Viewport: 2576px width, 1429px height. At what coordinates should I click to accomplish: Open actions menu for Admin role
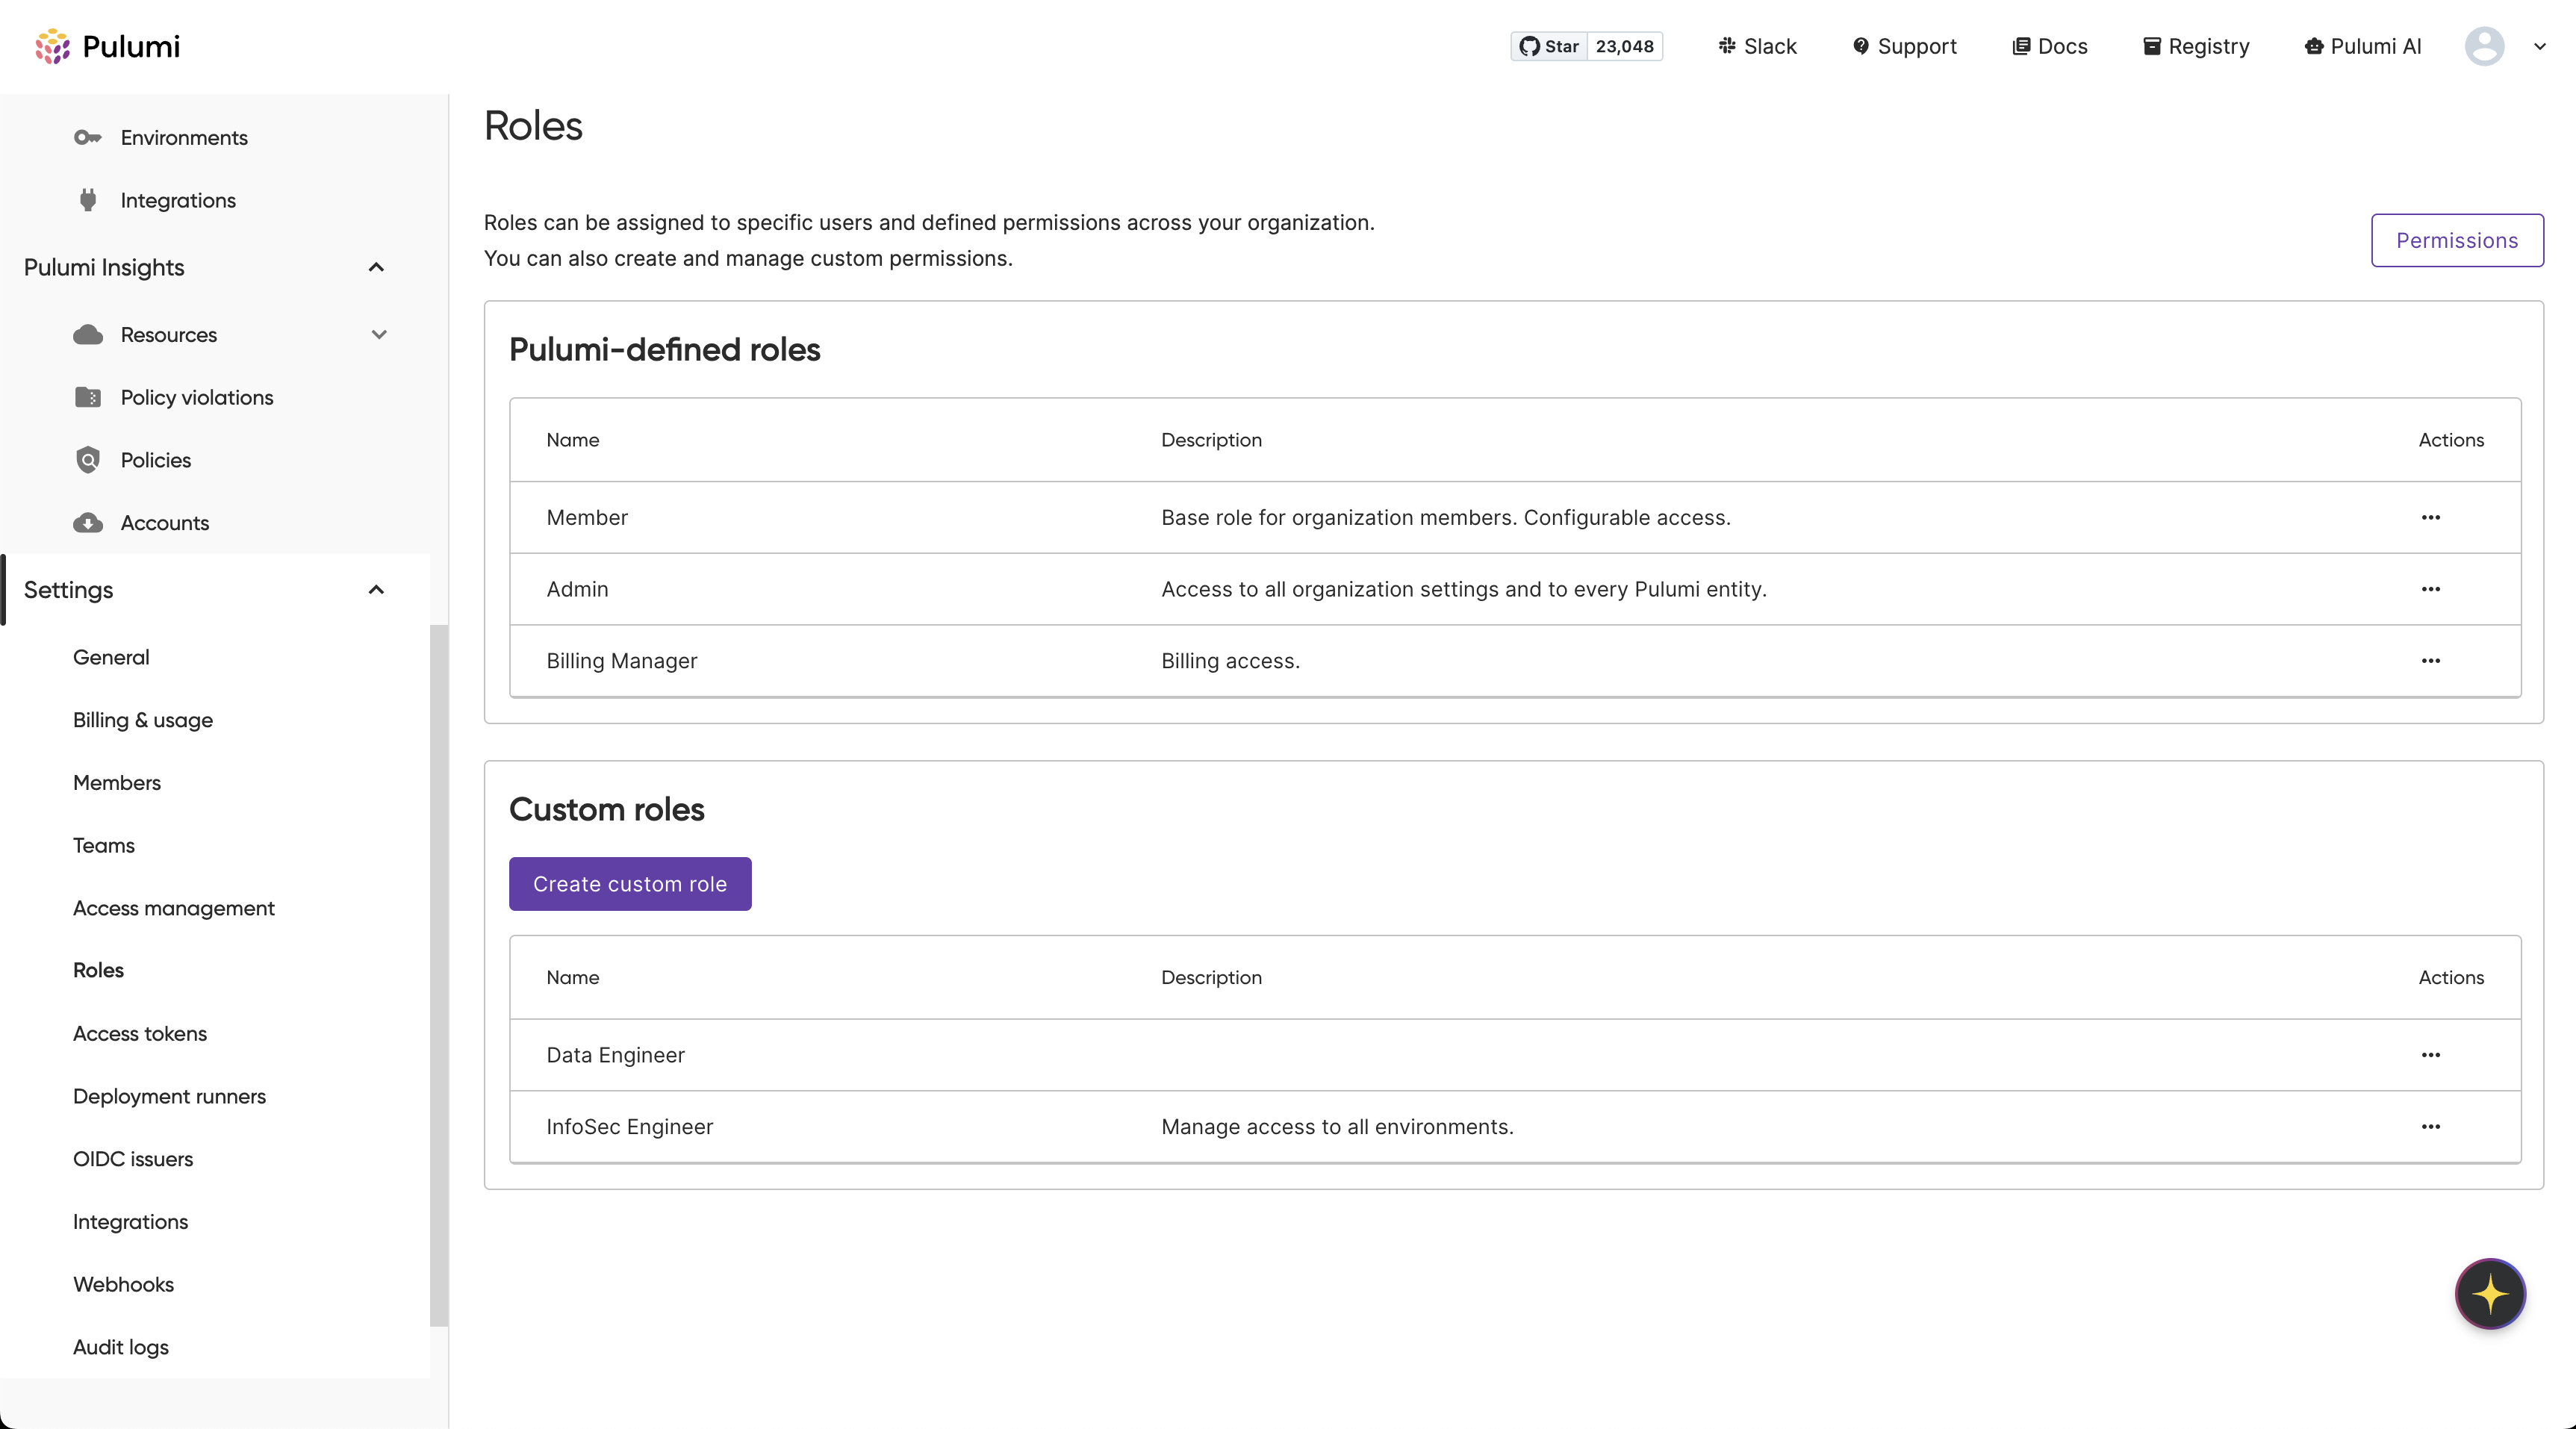point(2431,589)
